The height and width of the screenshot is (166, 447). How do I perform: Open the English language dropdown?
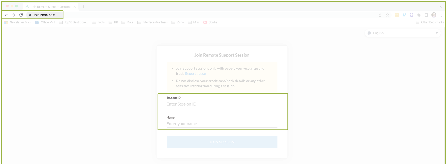pyautogui.click(x=403, y=33)
